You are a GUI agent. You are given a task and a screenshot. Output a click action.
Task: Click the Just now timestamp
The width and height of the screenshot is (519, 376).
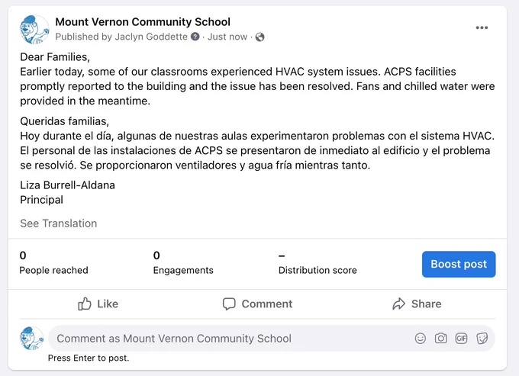pos(227,37)
